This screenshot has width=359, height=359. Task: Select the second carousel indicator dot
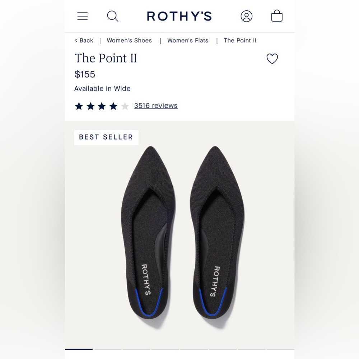pos(108,349)
